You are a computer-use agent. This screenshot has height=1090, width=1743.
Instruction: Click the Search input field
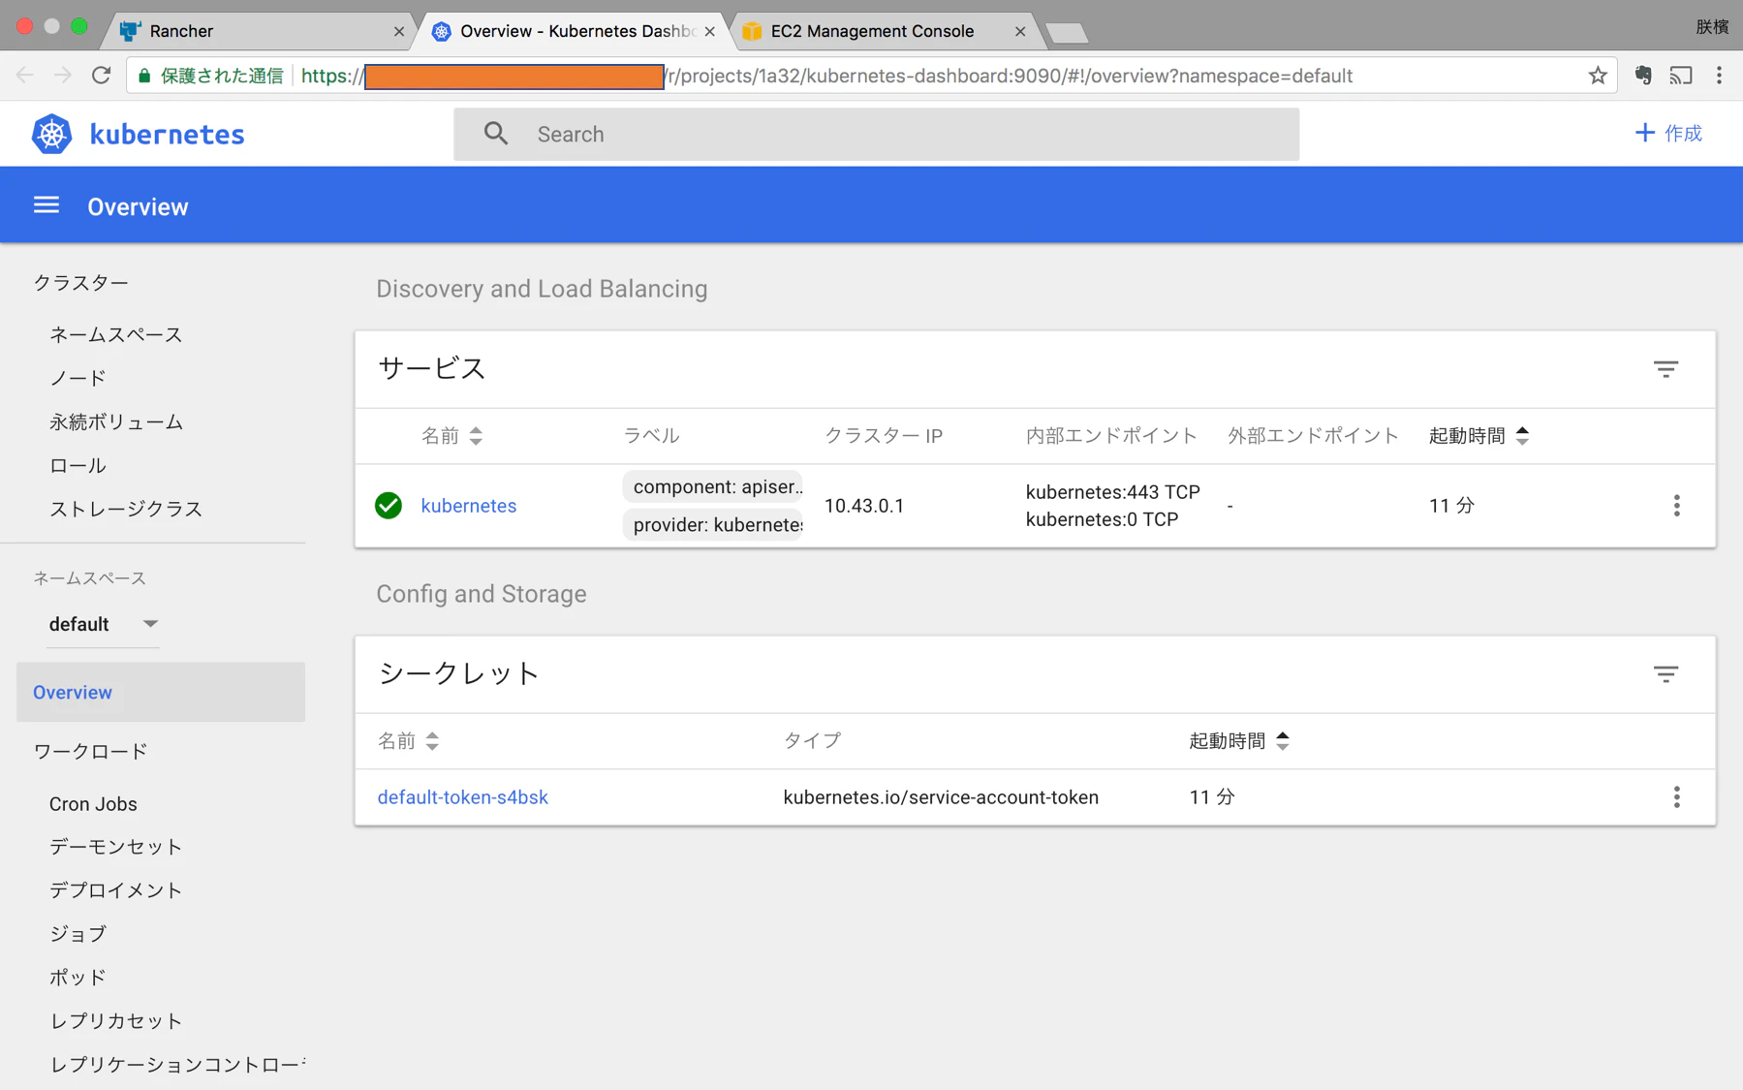pyautogui.click(x=876, y=134)
